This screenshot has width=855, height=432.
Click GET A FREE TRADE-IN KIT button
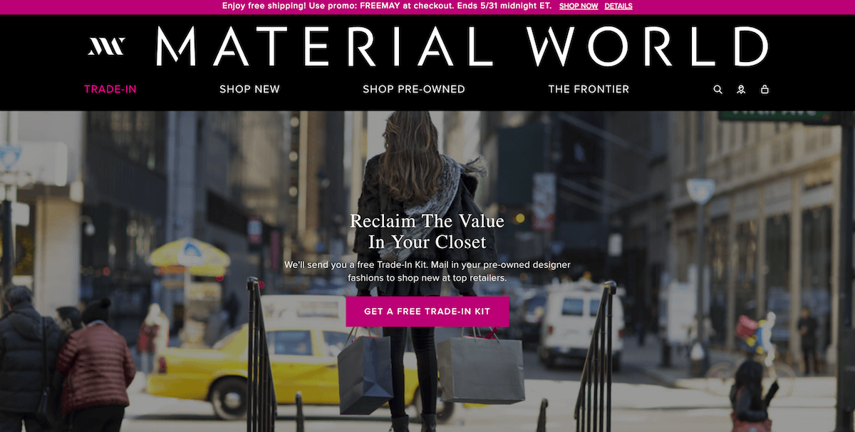click(427, 312)
